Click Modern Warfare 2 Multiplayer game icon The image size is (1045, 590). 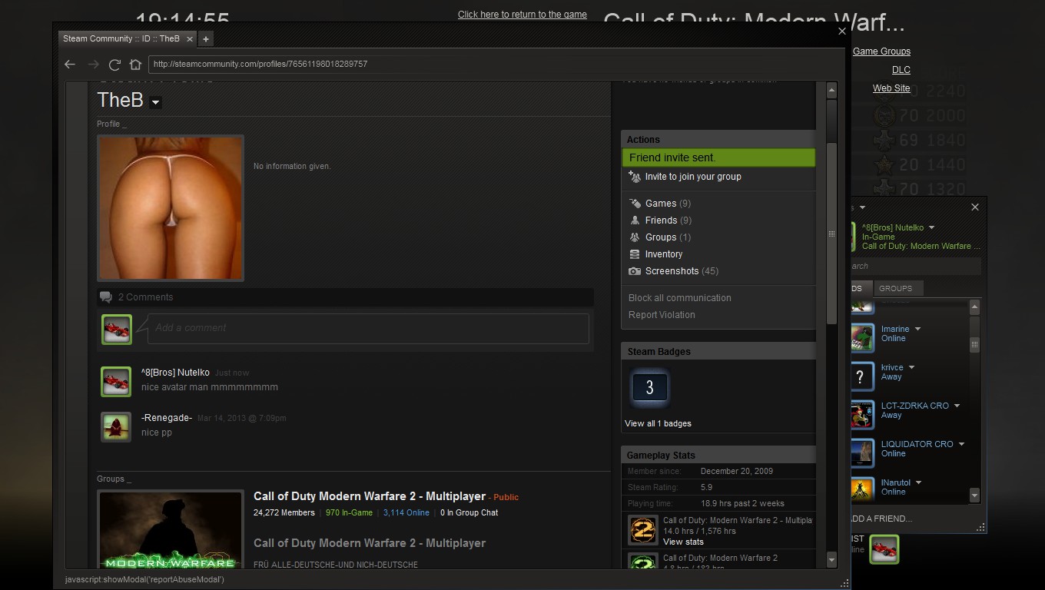coord(643,529)
